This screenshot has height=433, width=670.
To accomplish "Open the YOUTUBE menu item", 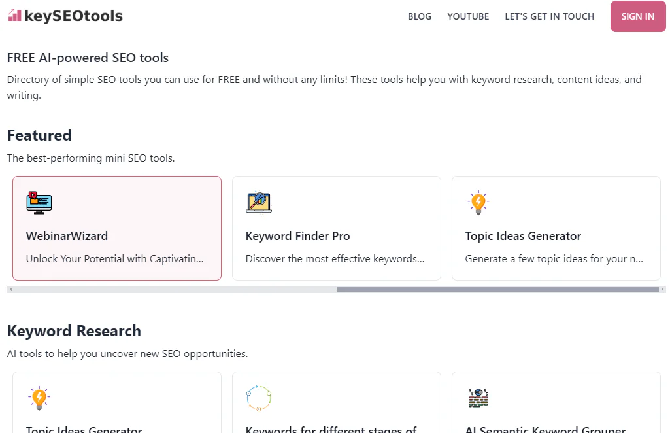I will coord(468,16).
